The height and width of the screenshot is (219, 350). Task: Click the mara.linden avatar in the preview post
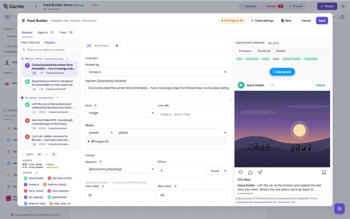241,85
